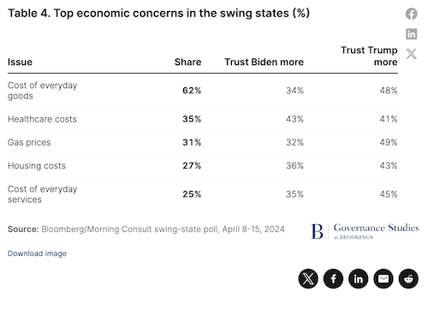Click the Issue column header
Image resolution: width=428 pixels, height=309 pixels.
point(20,62)
